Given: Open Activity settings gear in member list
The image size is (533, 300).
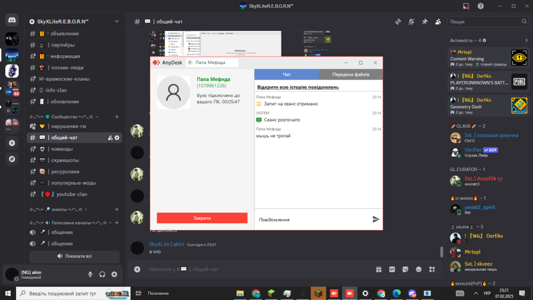Looking at the screenshot, I should point(484,40).
